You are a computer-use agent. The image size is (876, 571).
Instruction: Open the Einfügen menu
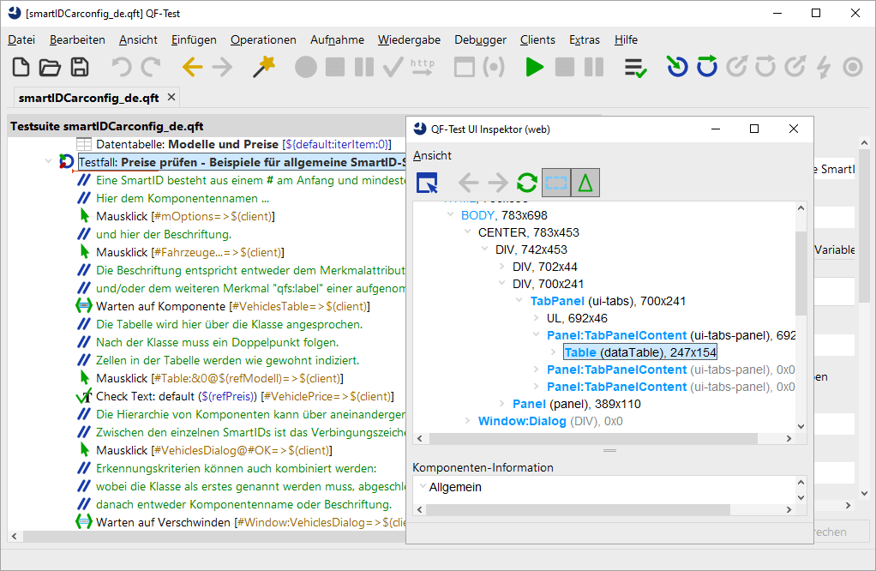pyautogui.click(x=194, y=39)
